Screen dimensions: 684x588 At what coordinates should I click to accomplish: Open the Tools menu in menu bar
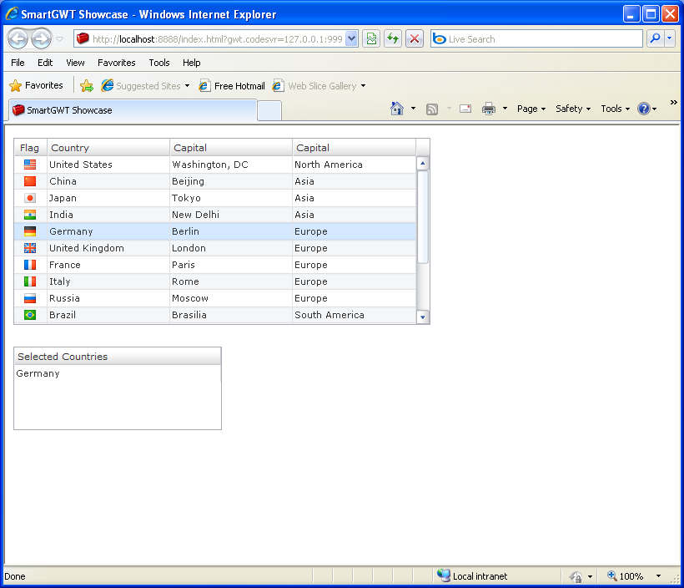[159, 63]
